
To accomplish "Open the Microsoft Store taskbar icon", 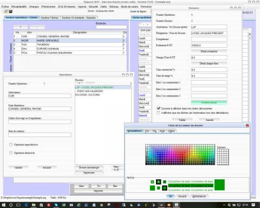I will [x=41, y=205].
